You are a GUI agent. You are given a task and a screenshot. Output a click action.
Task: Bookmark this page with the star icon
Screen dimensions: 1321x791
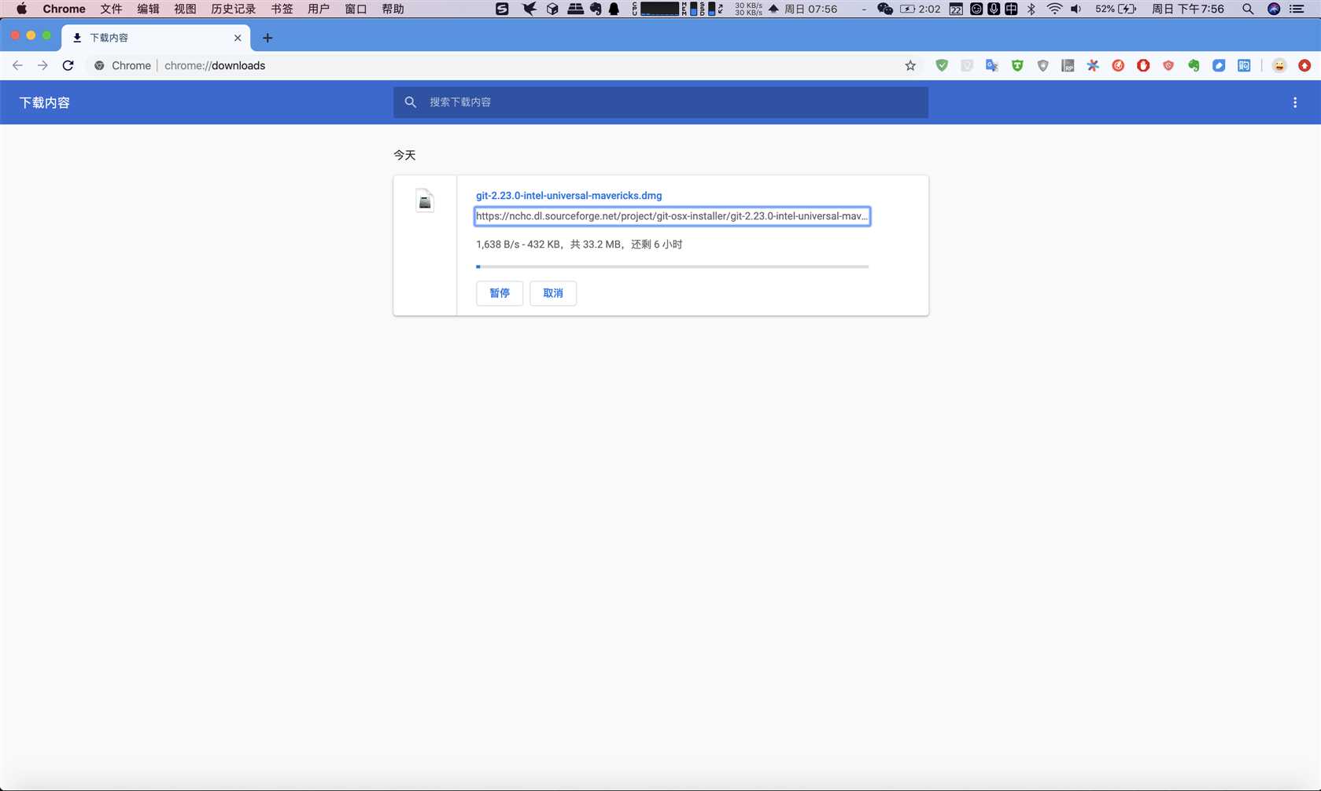coord(910,66)
